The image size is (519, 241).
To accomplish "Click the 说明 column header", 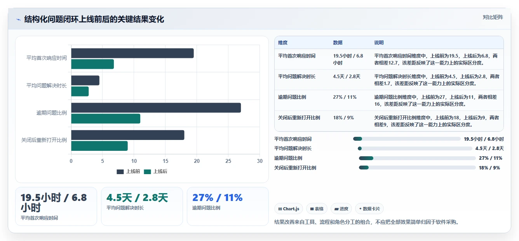I will pos(379,43).
